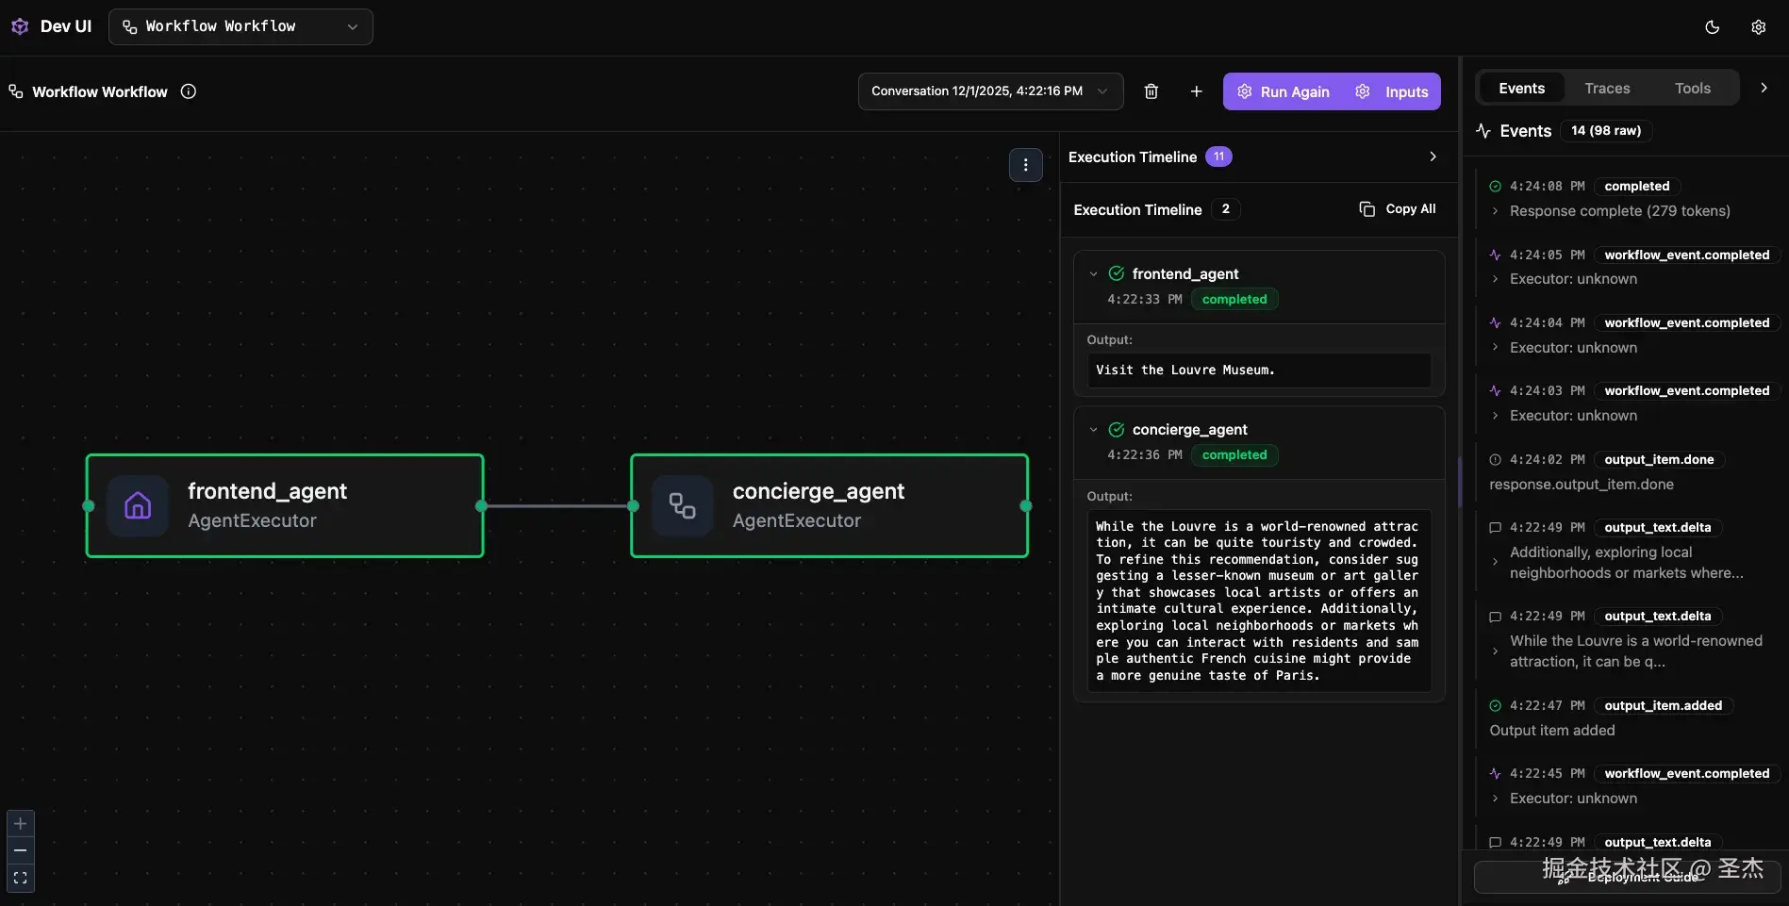Click the edge connecting the two agents

coord(557,506)
